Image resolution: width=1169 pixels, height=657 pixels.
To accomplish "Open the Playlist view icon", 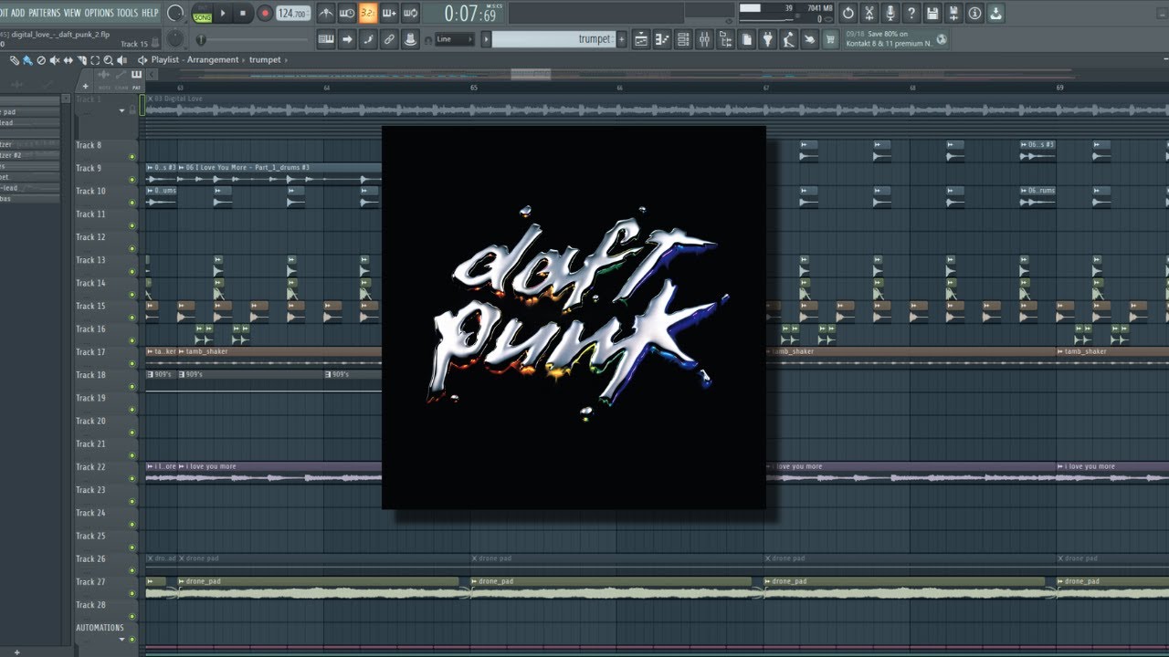I will [641, 39].
